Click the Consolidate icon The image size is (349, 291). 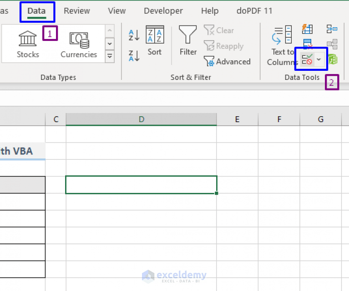tap(332, 29)
